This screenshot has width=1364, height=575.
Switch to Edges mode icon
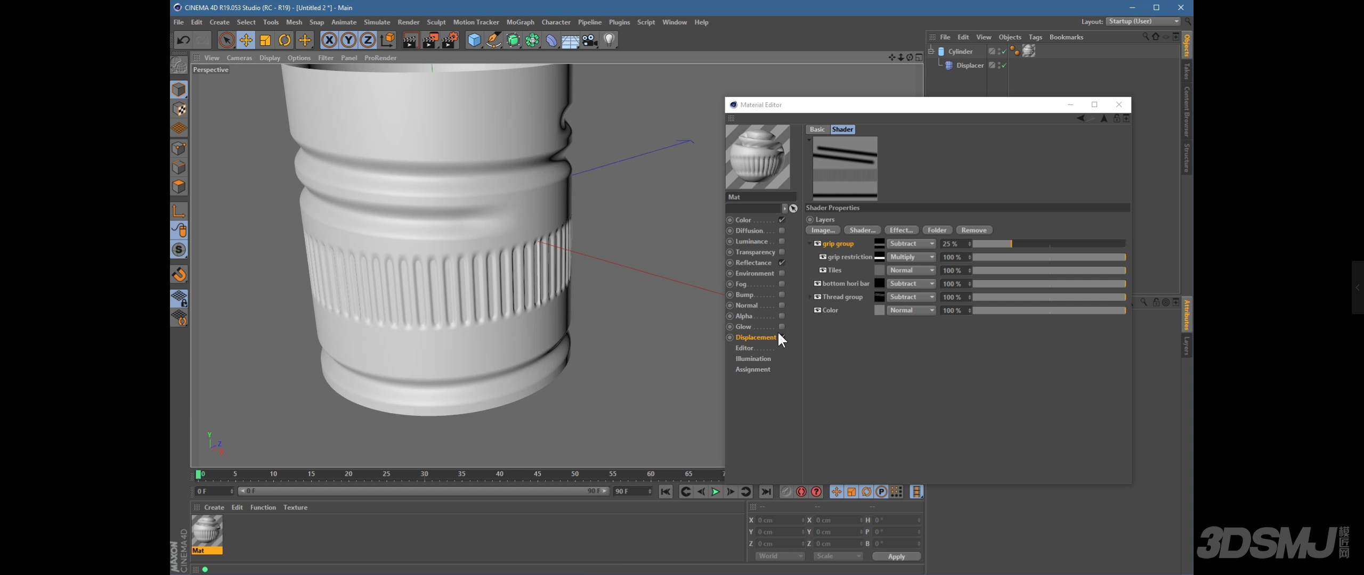(179, 167)
